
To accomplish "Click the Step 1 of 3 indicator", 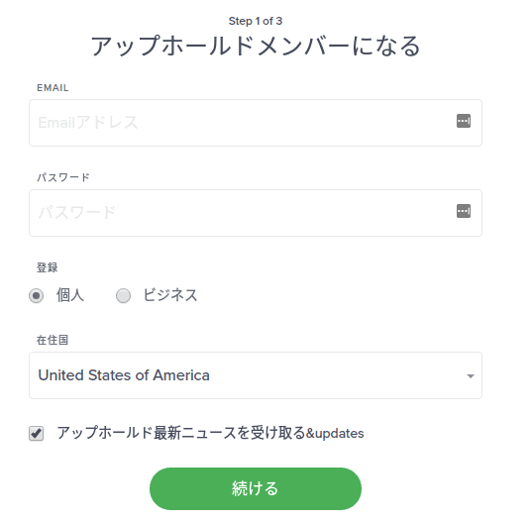I will (x=256, y=21).
